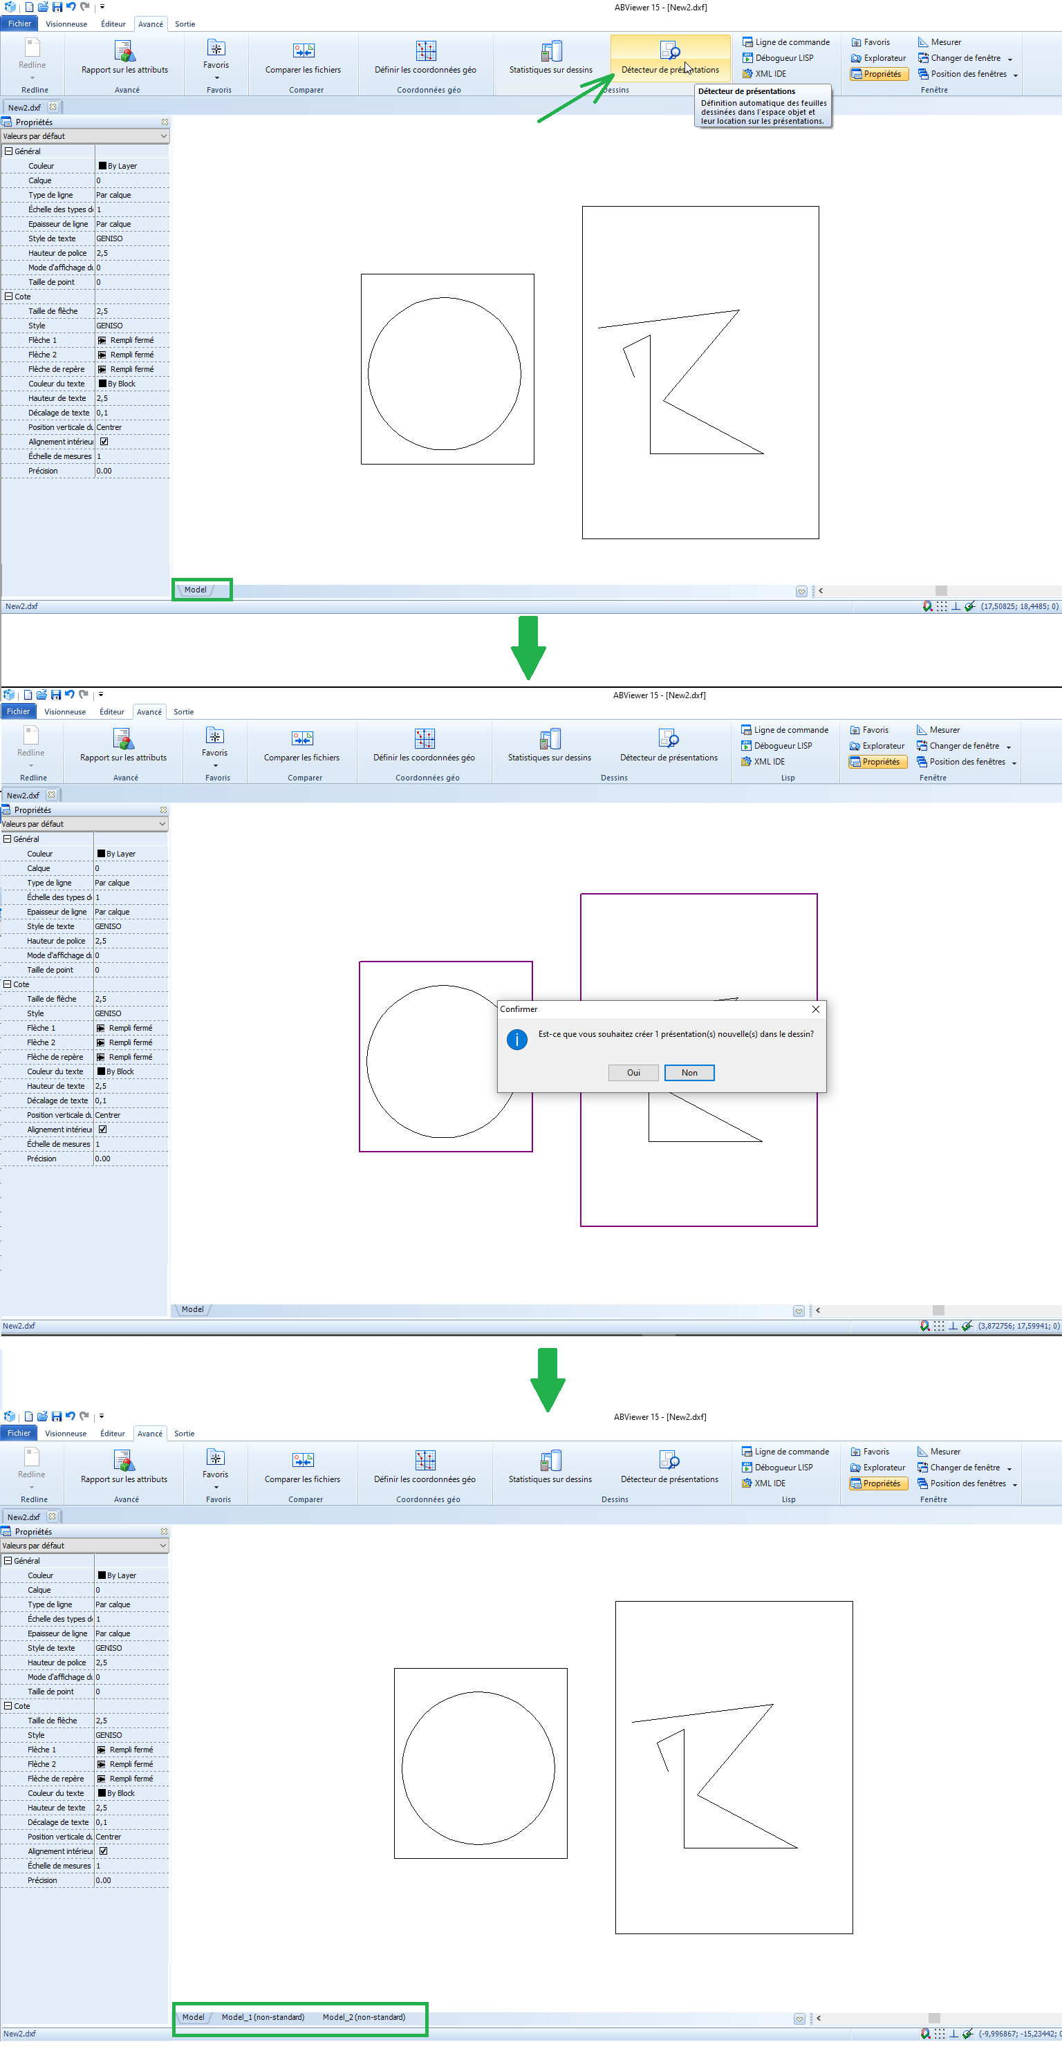This screenshot has height=2051, width=1062.
Task: Click the black Couleur By Layer swatch in top panel
Action: (x=102, y=167)
